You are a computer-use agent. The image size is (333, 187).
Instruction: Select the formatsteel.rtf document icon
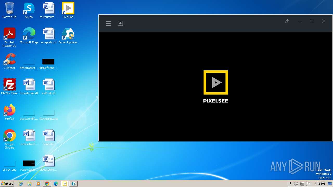[x=29, y=87]
